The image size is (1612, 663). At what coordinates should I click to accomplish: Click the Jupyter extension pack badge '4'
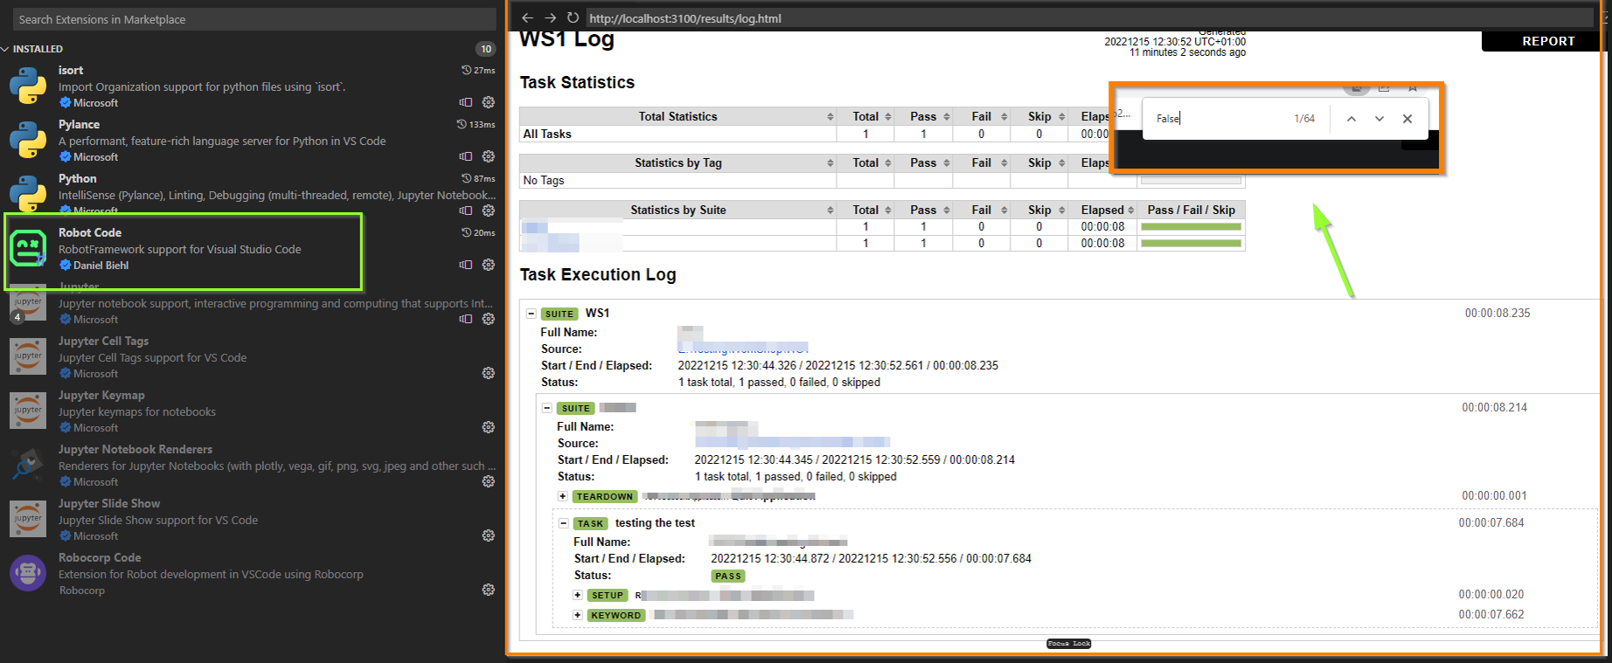click(x=17, y=317)
